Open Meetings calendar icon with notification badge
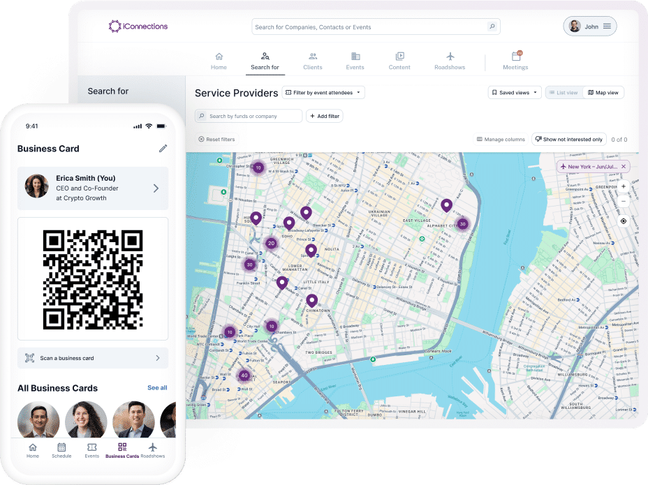This screenshot has width=648, height=485. pos(516,57)
